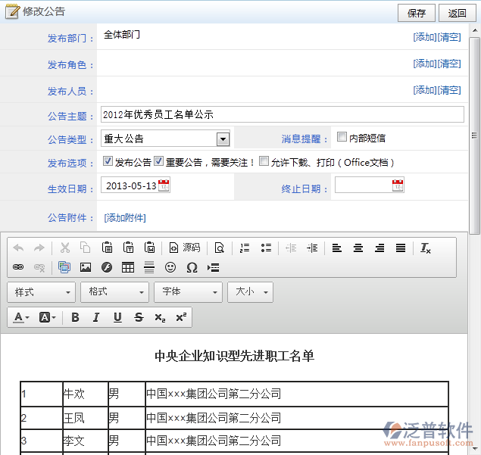Center align the text
This screenshot has height=455, width=481.
pyautogui.click(x=358, y=248)
